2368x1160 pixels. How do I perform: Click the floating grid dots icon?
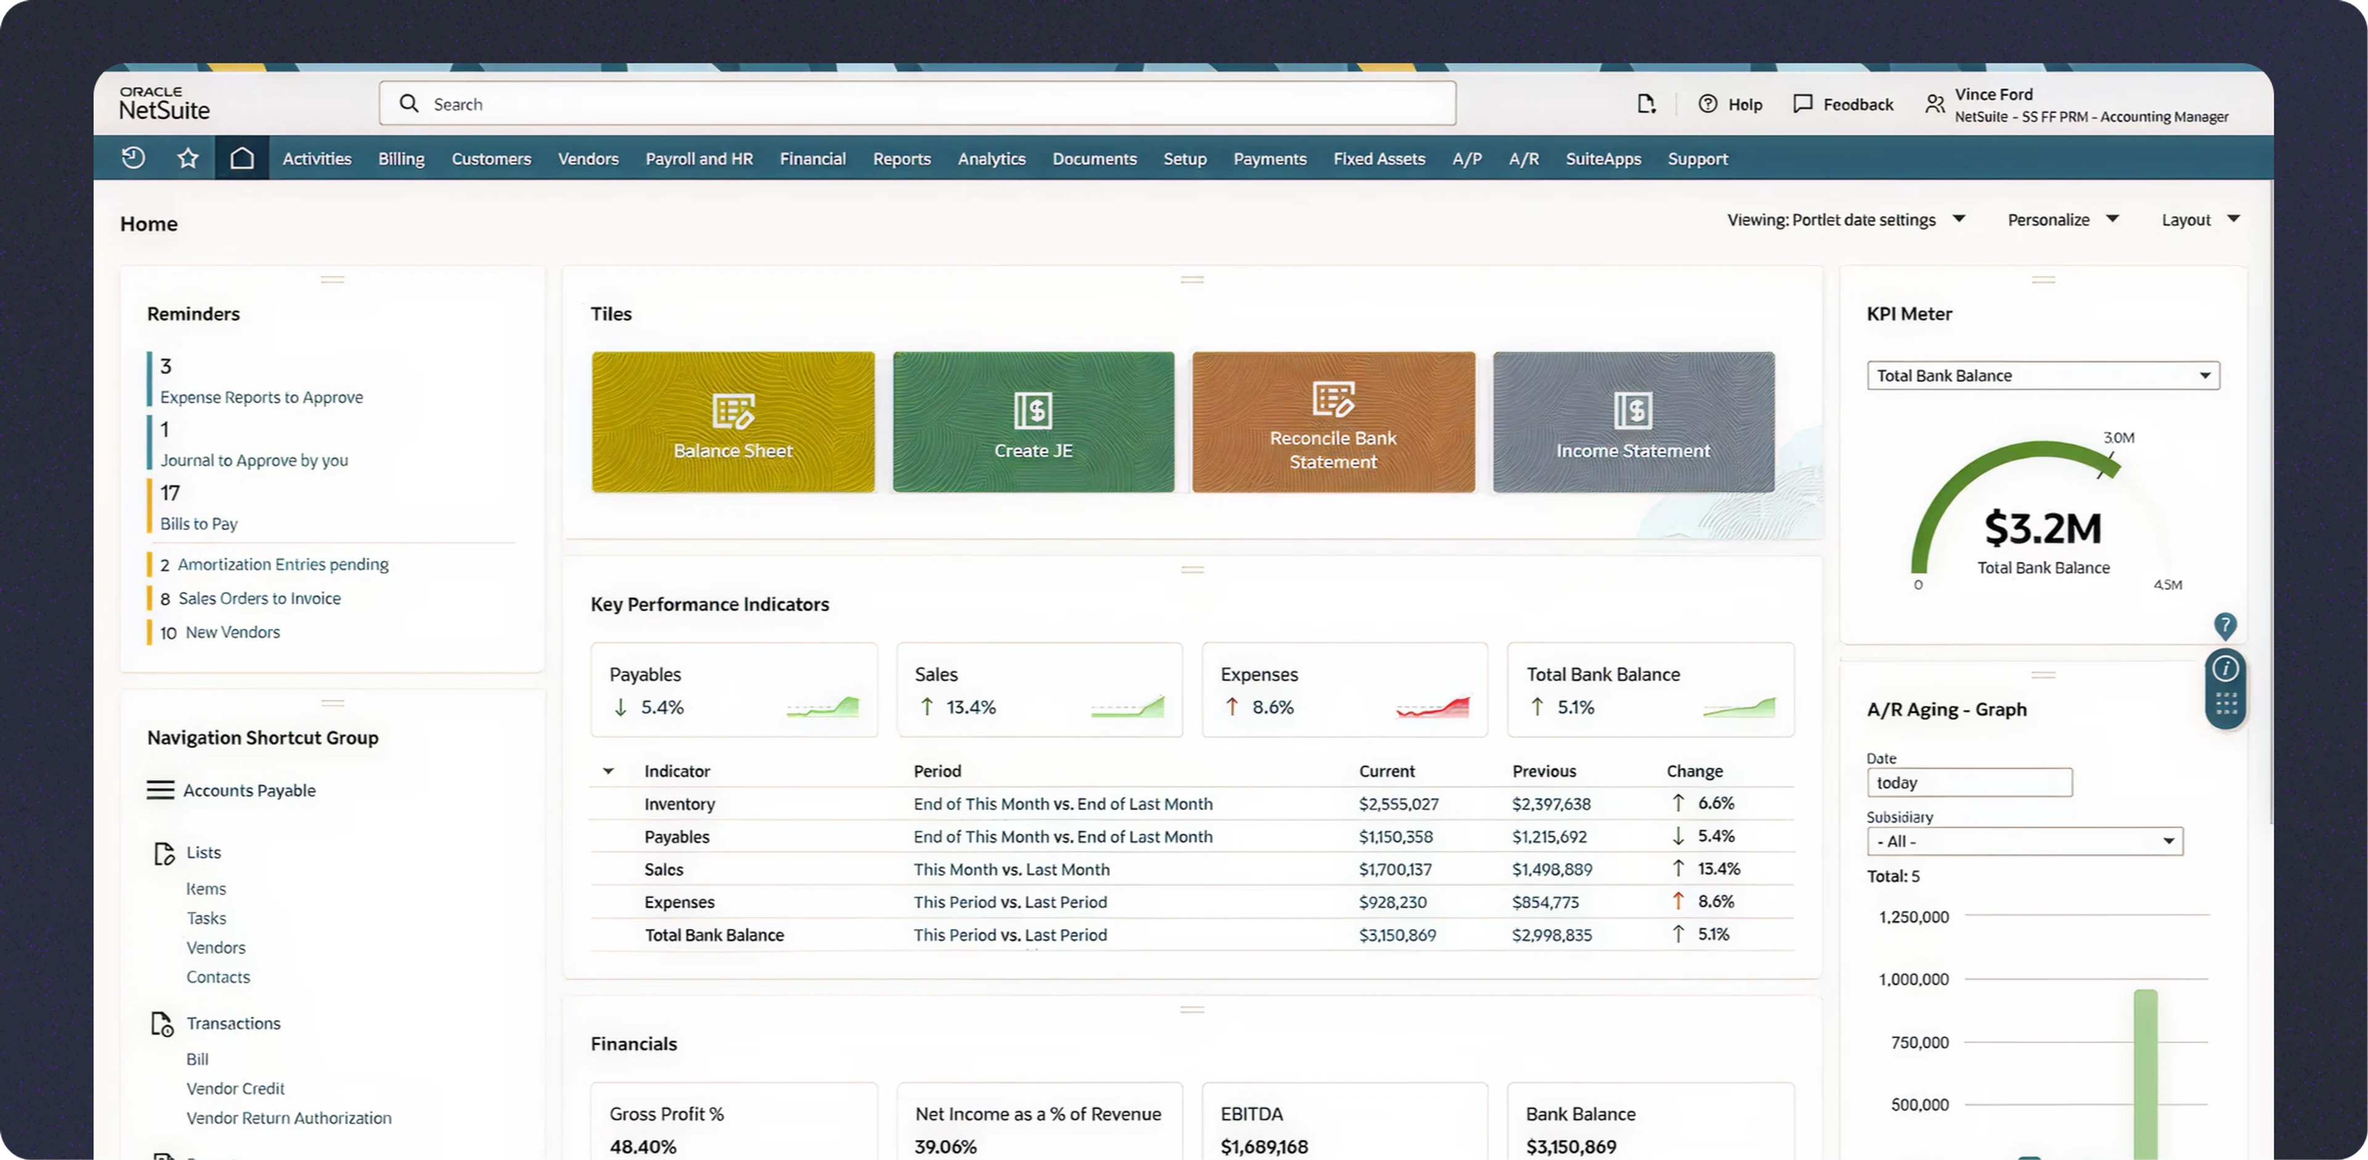(x=2226, y=704)
